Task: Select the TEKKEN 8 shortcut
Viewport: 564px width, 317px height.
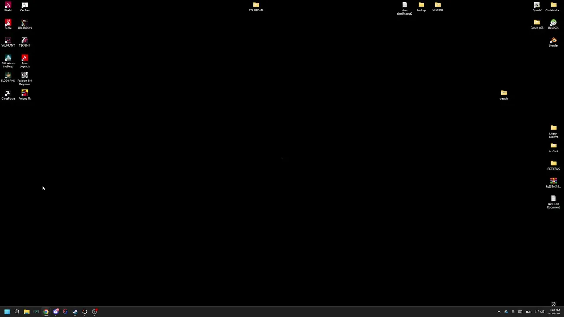Action: [x=25, y=42]
